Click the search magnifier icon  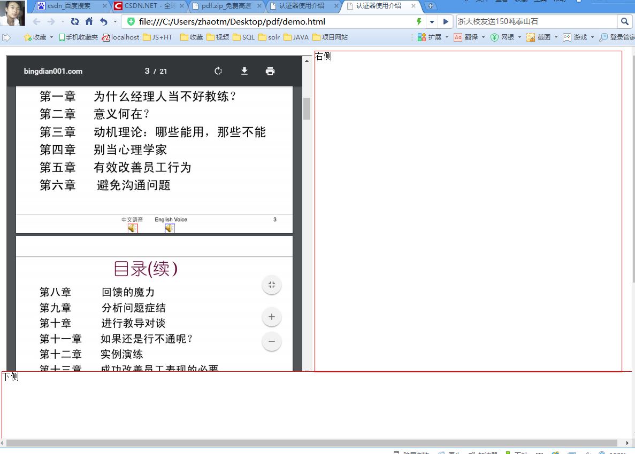coord(624,21)
